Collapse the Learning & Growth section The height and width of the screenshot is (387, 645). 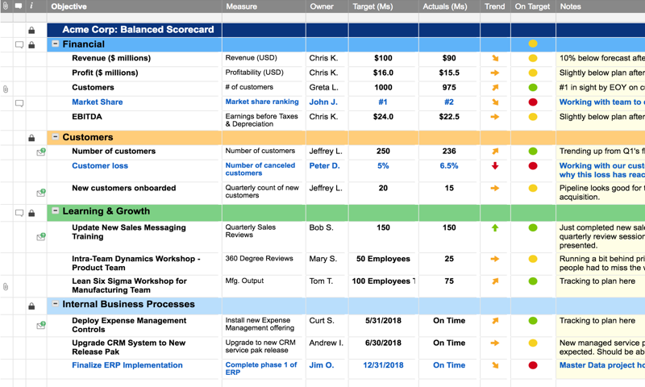tap(55, 211)
